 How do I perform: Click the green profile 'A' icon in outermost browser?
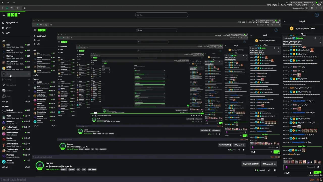pos(7,8)
